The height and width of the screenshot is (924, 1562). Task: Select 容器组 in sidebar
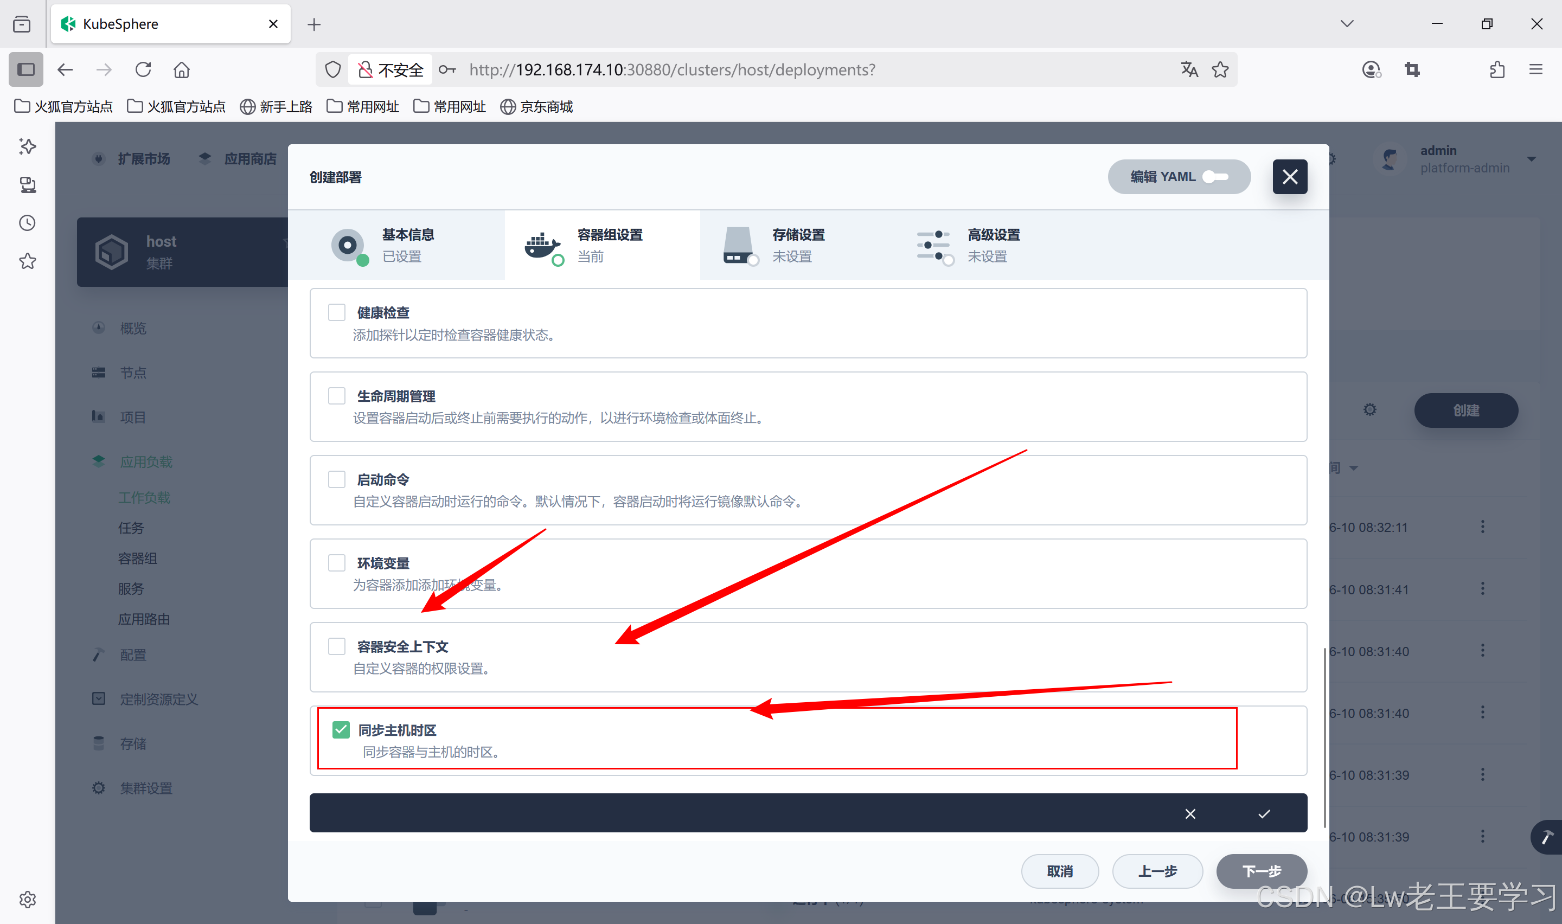[138, 558]
